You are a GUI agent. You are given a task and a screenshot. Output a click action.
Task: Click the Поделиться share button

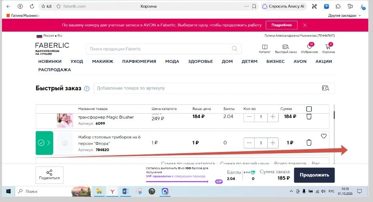(50, 175)
